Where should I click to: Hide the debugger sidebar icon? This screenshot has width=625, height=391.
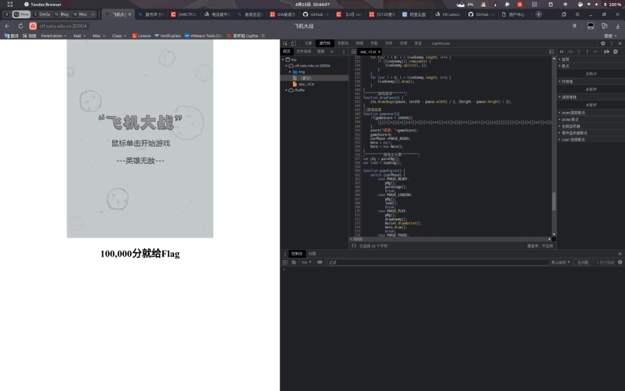551,51
